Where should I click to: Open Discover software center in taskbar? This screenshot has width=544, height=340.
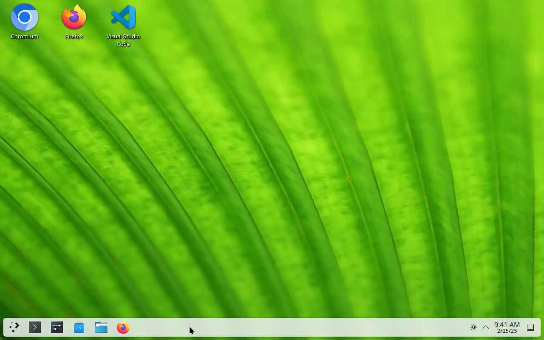pos(79,327)
